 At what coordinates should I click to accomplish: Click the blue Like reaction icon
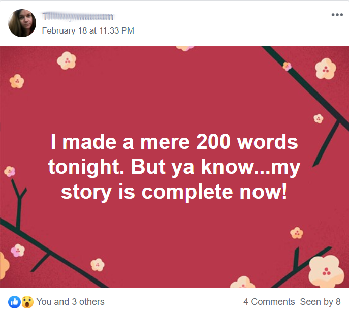tap(14, 302)
